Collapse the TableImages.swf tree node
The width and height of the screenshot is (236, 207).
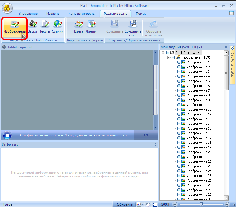(x=163, y=53)
